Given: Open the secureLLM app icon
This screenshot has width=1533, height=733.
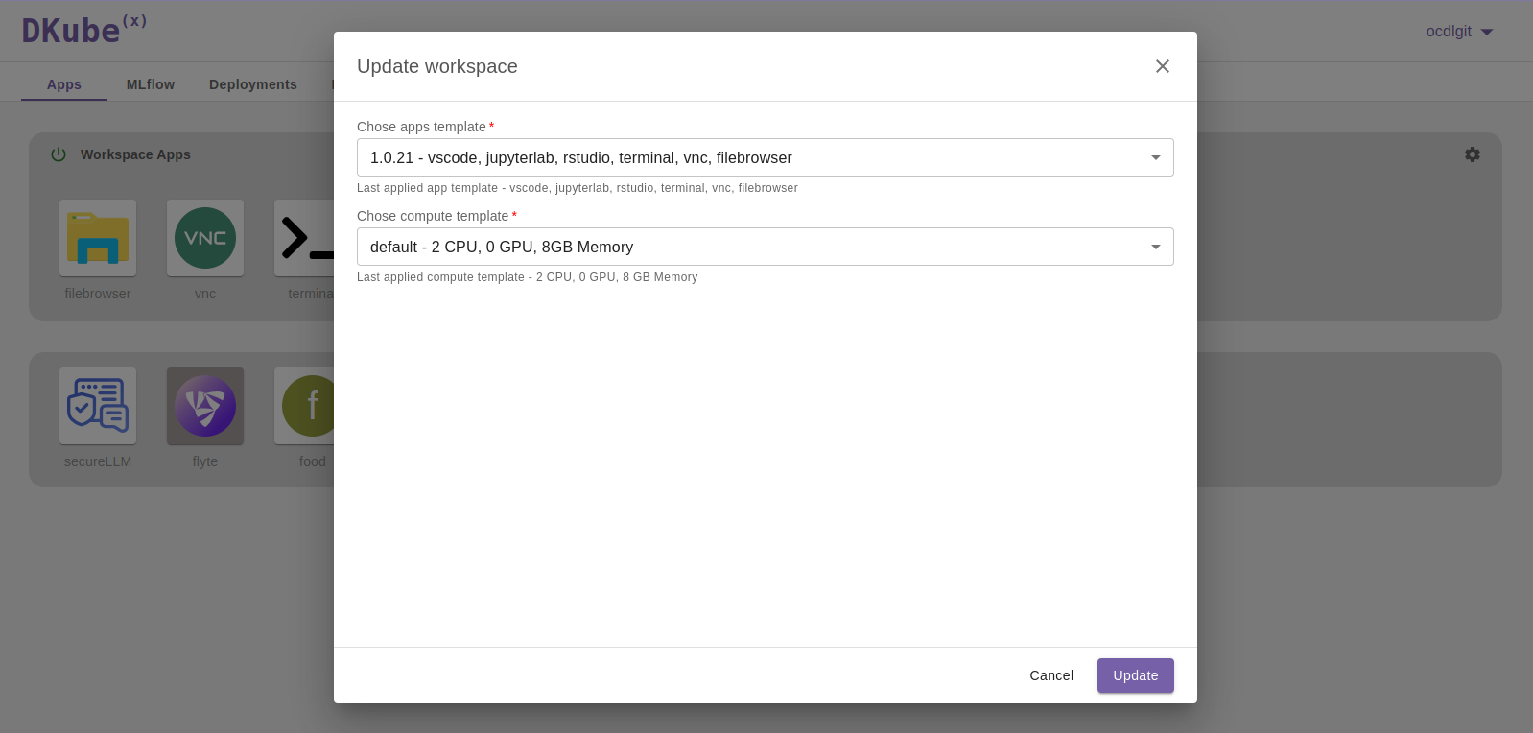Looking at the screenshot, I should (x=98, y=406).
